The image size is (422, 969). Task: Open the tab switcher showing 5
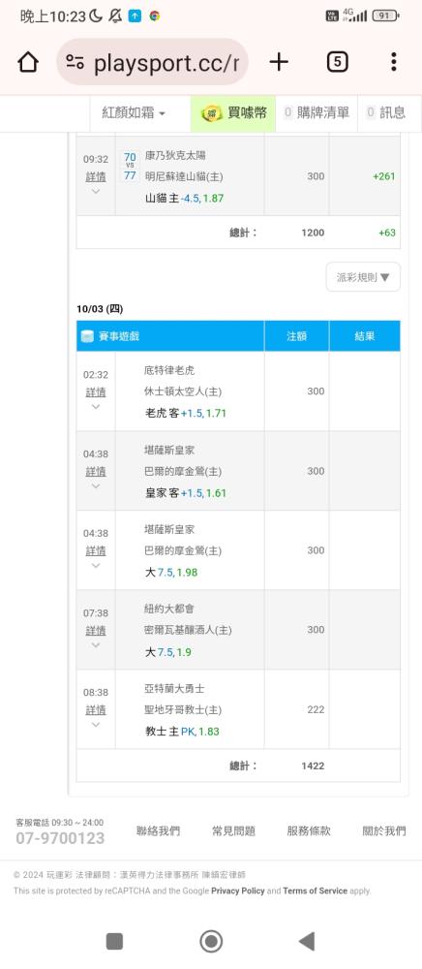point(337,62)
